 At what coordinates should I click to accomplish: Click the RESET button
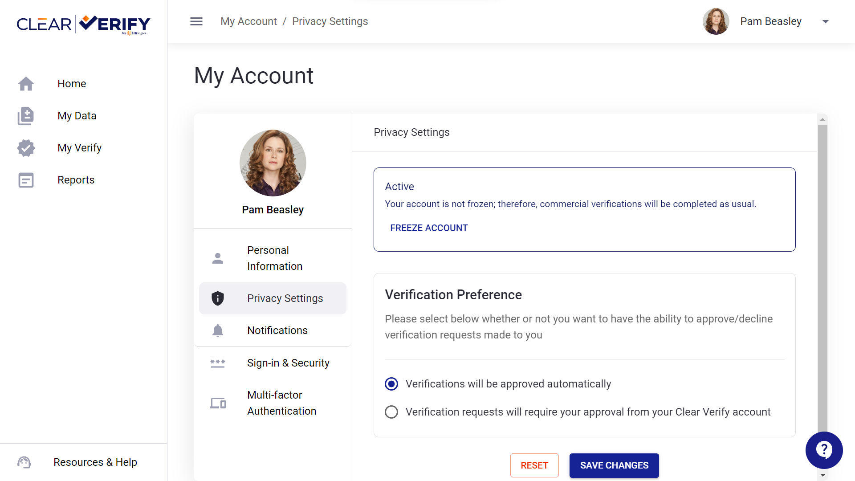[534, 465]
